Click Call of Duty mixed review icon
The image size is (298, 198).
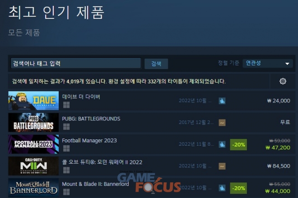222,166
